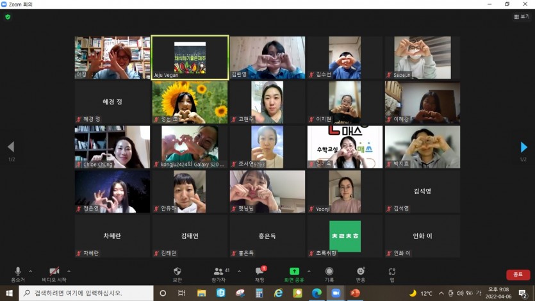Viewport: 535px width, 301px height.
Task: Open the Windows Start menu
Action: tap(9, 293)
